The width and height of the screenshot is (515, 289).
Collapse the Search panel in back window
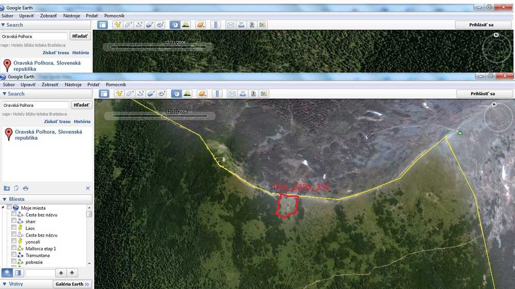coord(3,25)
